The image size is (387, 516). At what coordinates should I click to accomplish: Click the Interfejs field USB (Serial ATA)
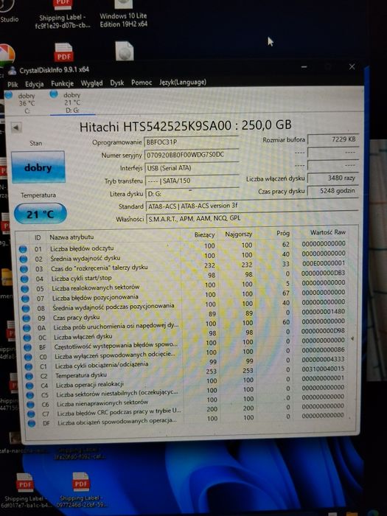coord(192,167)
